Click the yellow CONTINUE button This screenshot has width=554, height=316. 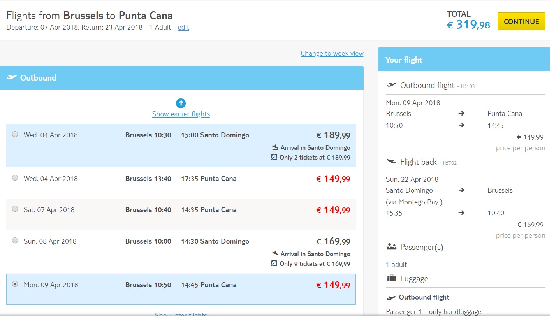[x=521, y=21]
